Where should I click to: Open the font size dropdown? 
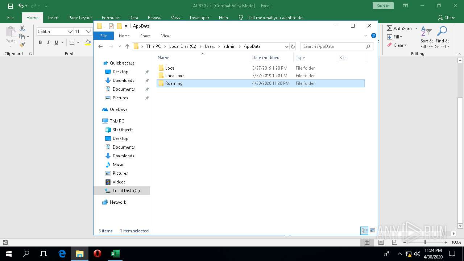[88, 32]
